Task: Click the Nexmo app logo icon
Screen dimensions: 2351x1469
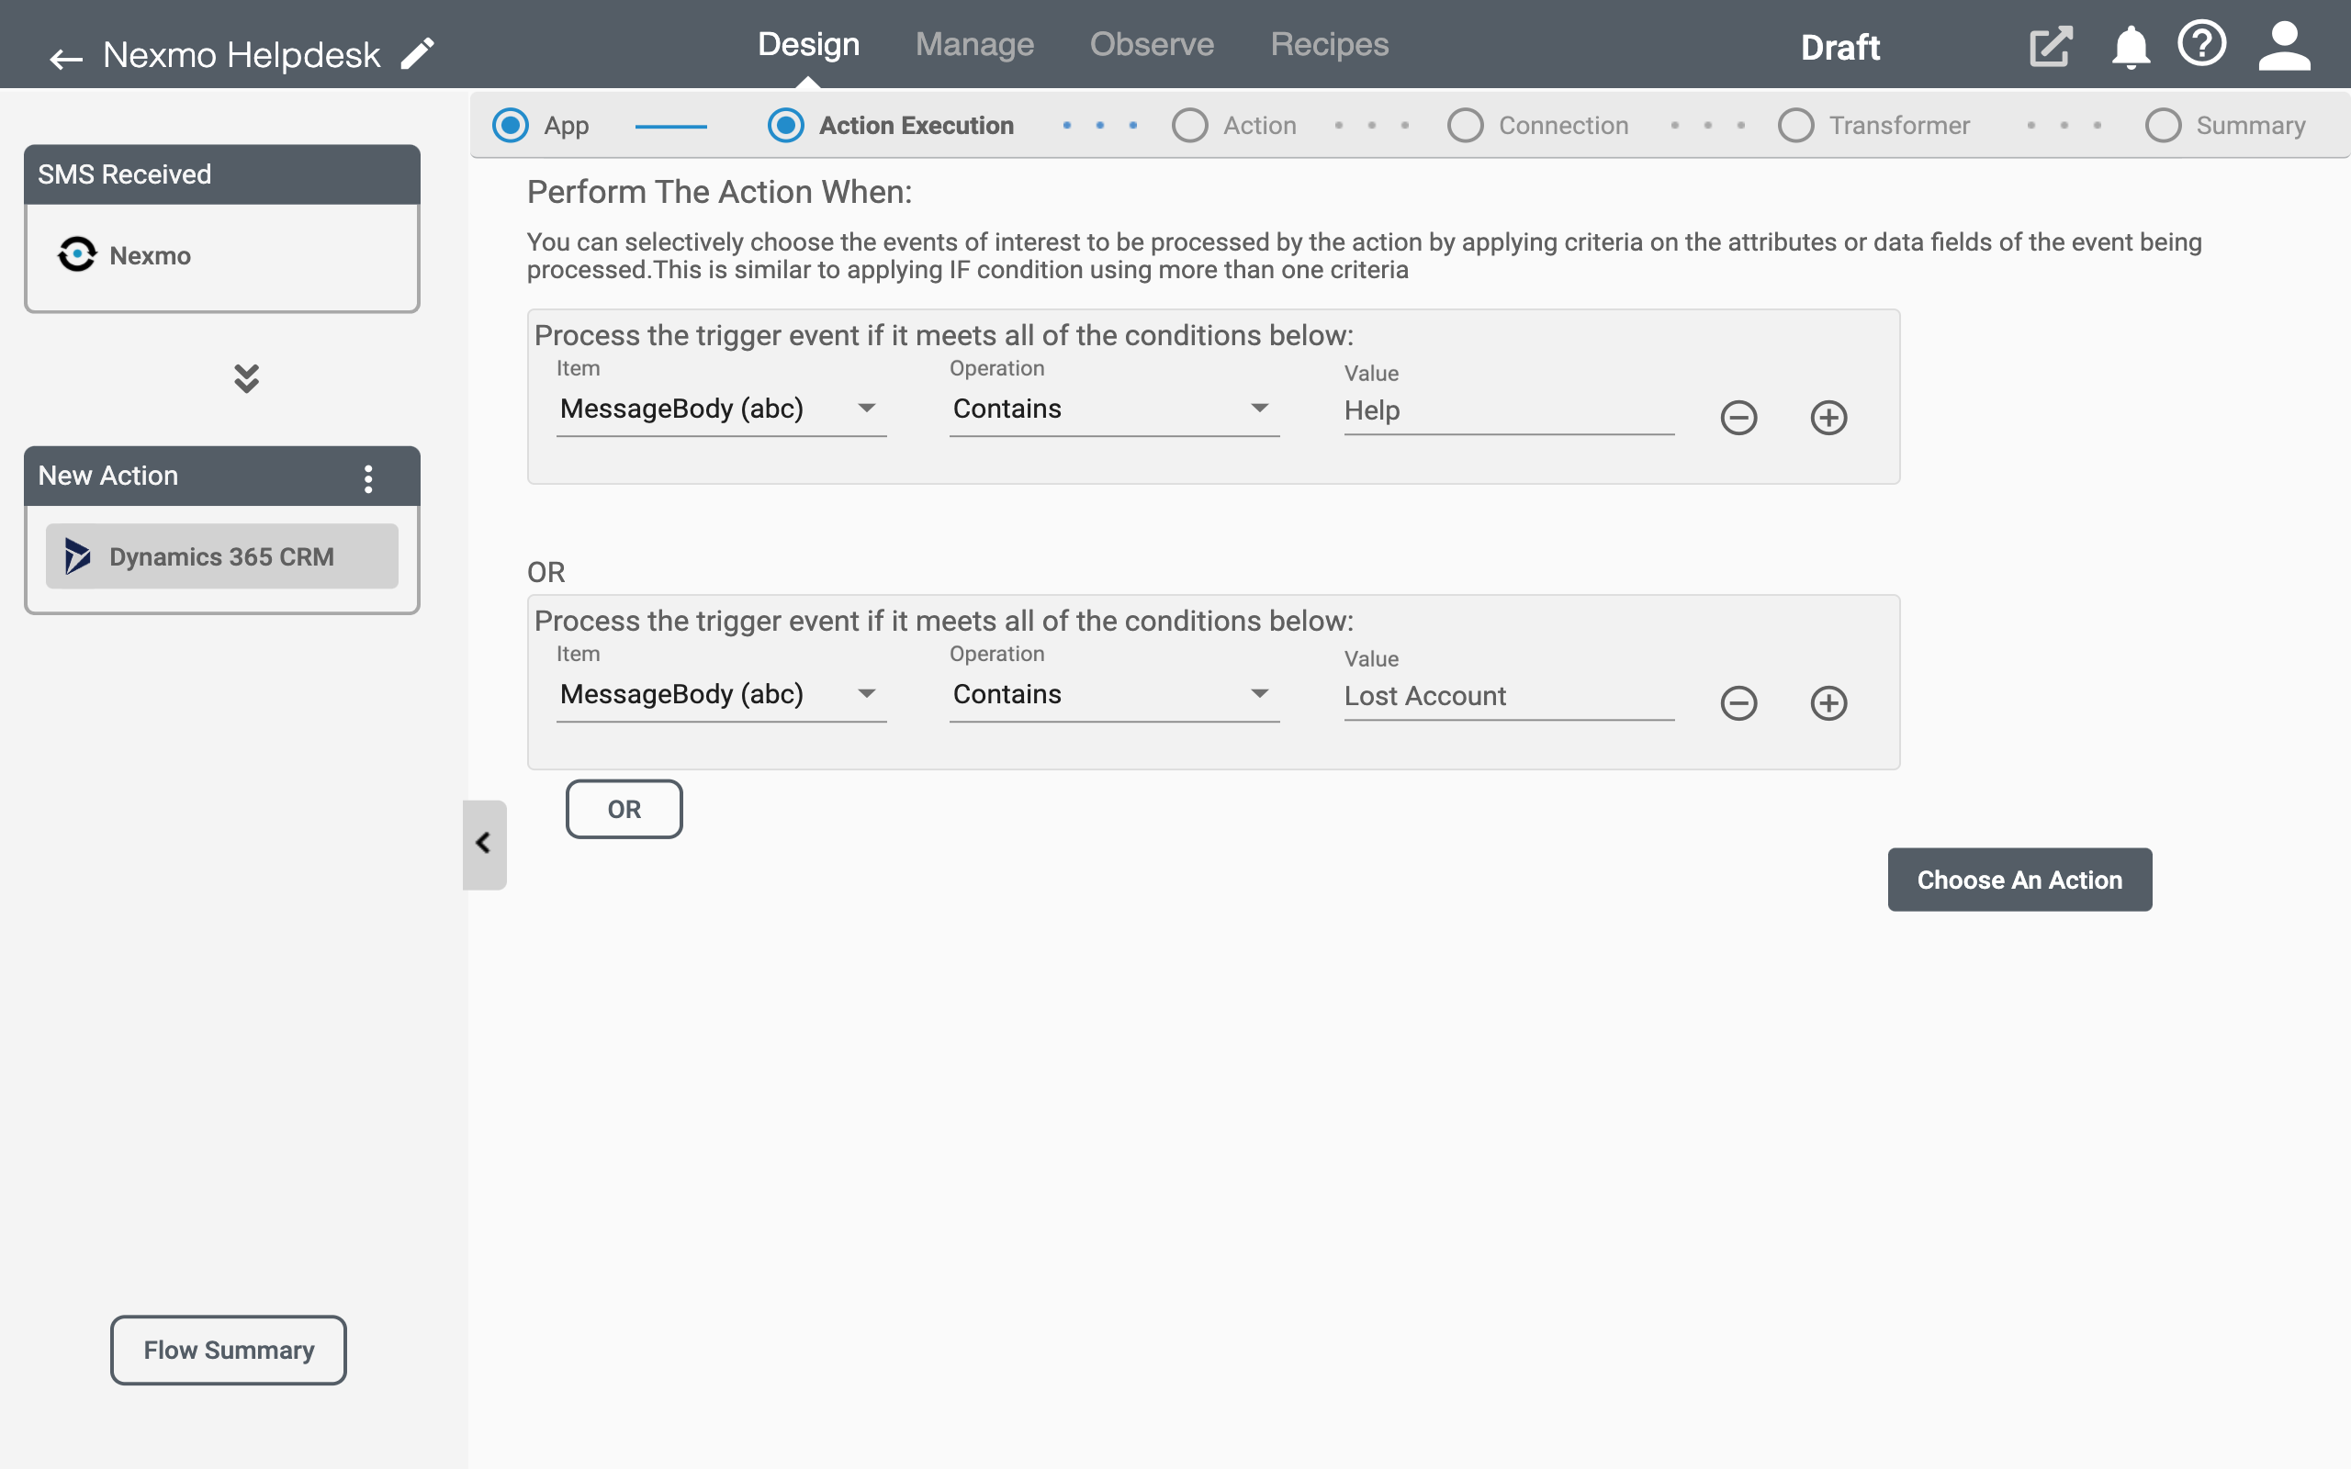Action: pyautogui.click(x=77, y=254)
